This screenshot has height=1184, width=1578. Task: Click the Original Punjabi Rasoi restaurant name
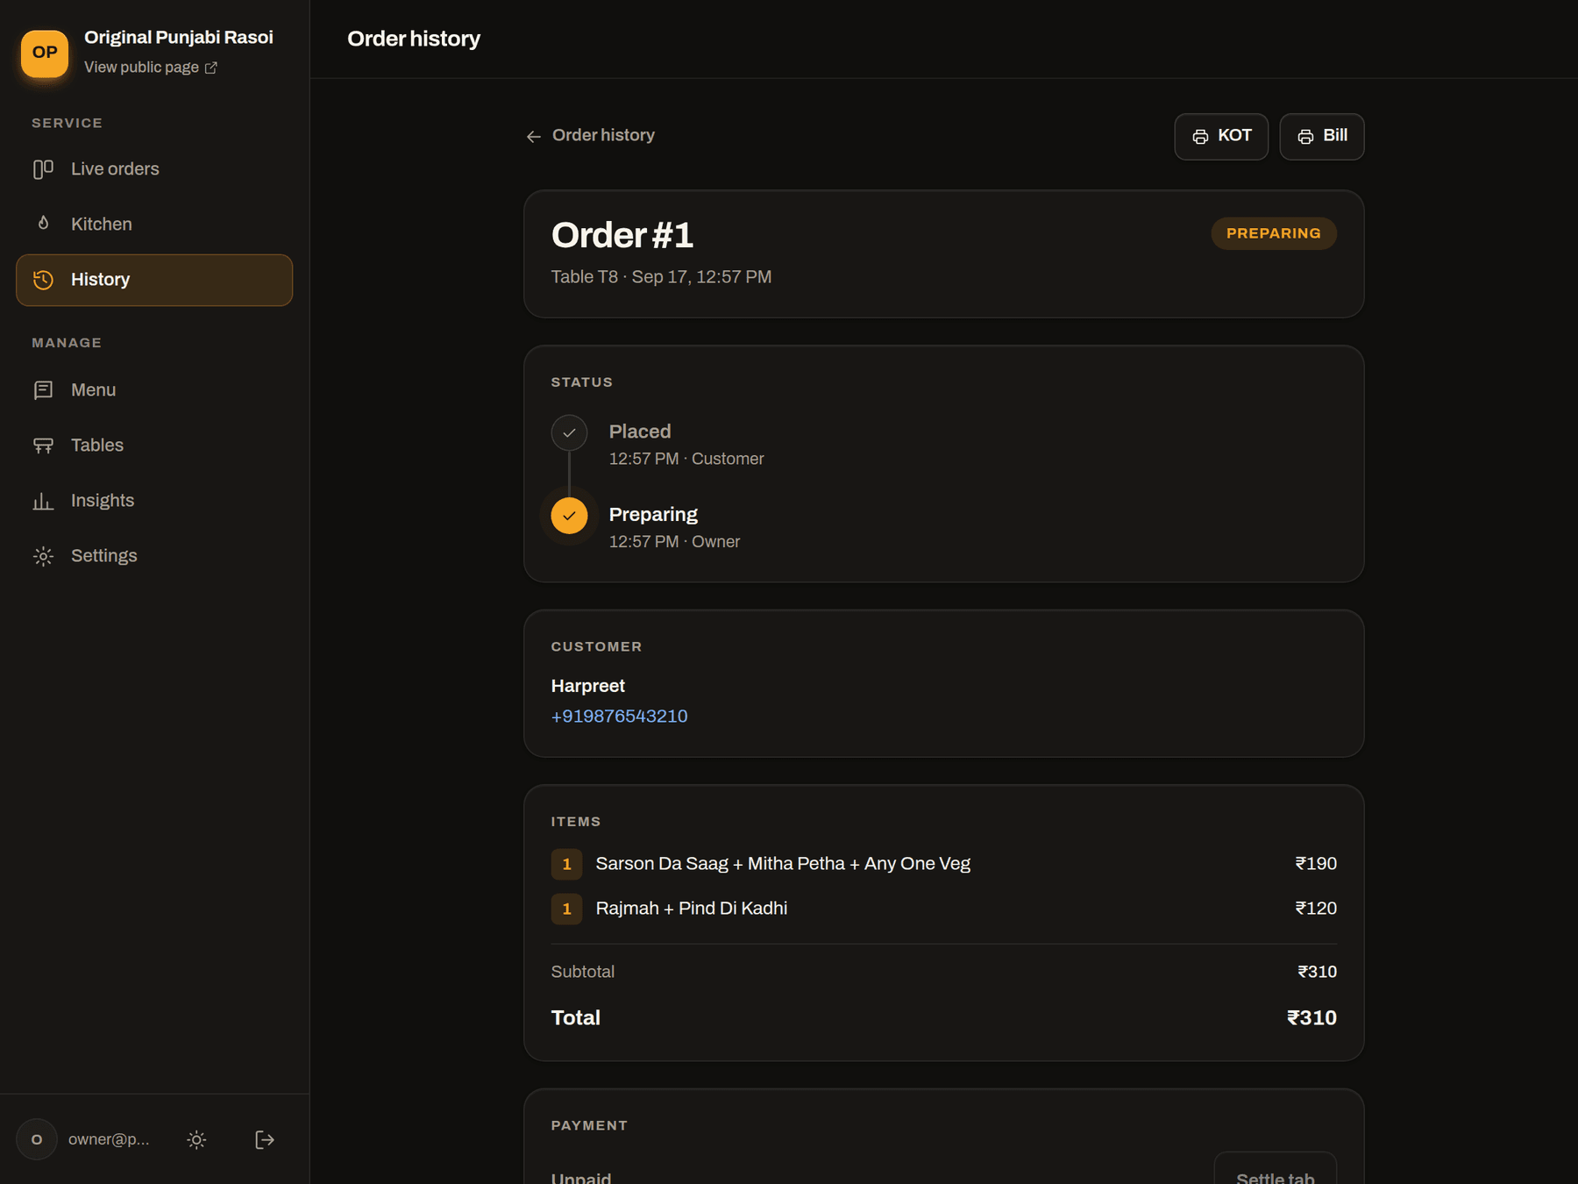click(179, 38)
